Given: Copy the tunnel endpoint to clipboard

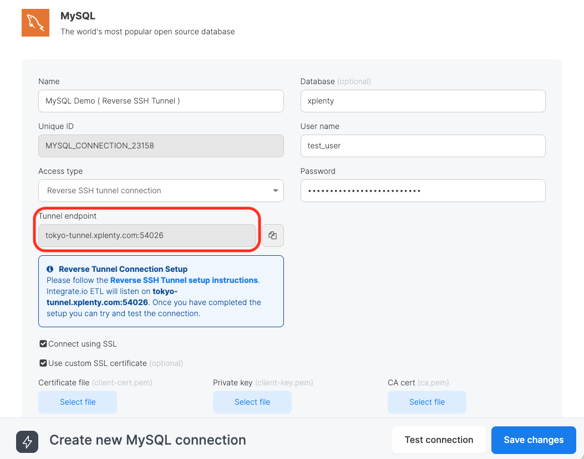Looking at the screenshot, I should pos(272,235).
